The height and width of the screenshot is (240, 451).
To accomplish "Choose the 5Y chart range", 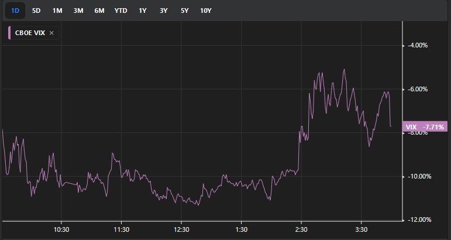I will click(185, 11).
